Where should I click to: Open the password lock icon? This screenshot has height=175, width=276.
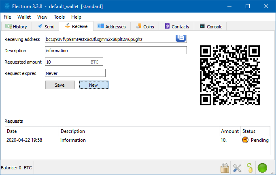pyautogui.click(x=225, y=168)
